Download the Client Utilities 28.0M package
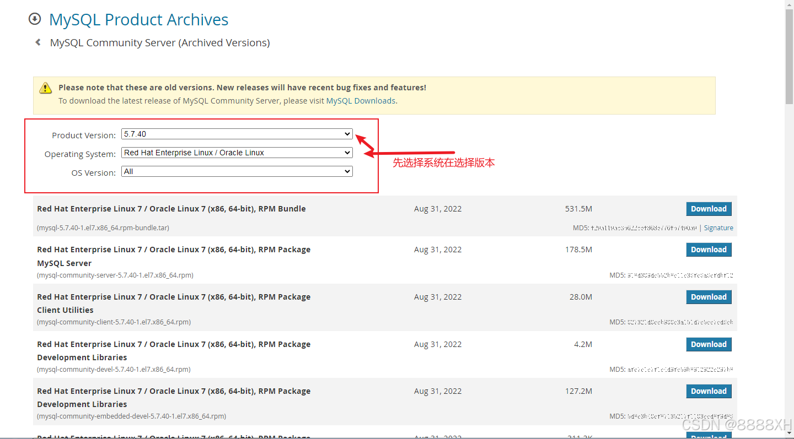 coord(709,297)
